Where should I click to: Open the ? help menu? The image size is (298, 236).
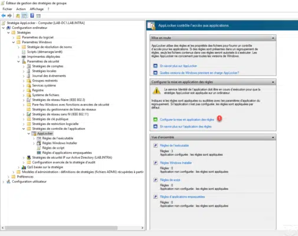[x=48, y=9]
